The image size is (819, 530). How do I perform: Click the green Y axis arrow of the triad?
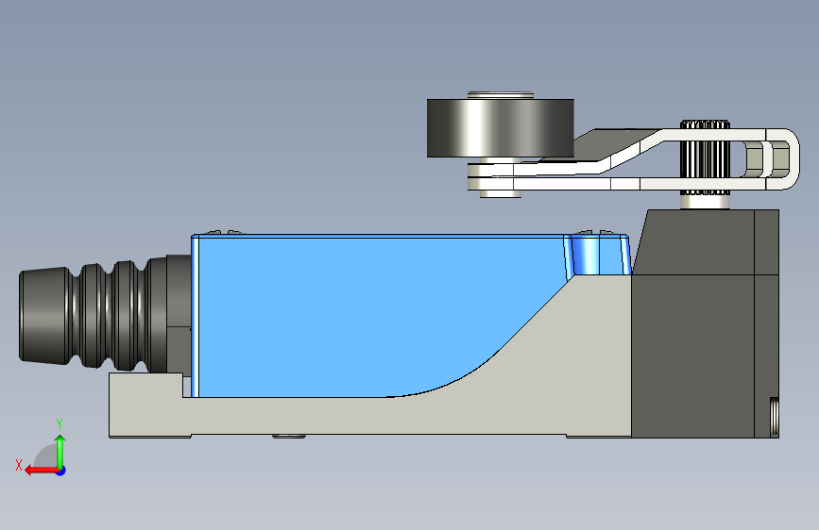coord(60,450)
